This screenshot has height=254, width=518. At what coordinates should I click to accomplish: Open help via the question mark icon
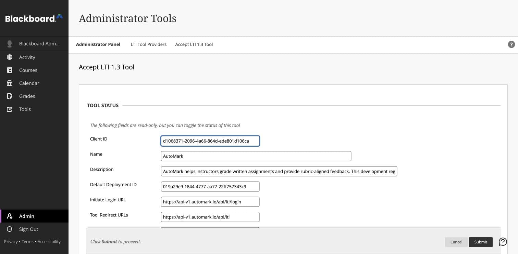[x=511, y=44]
